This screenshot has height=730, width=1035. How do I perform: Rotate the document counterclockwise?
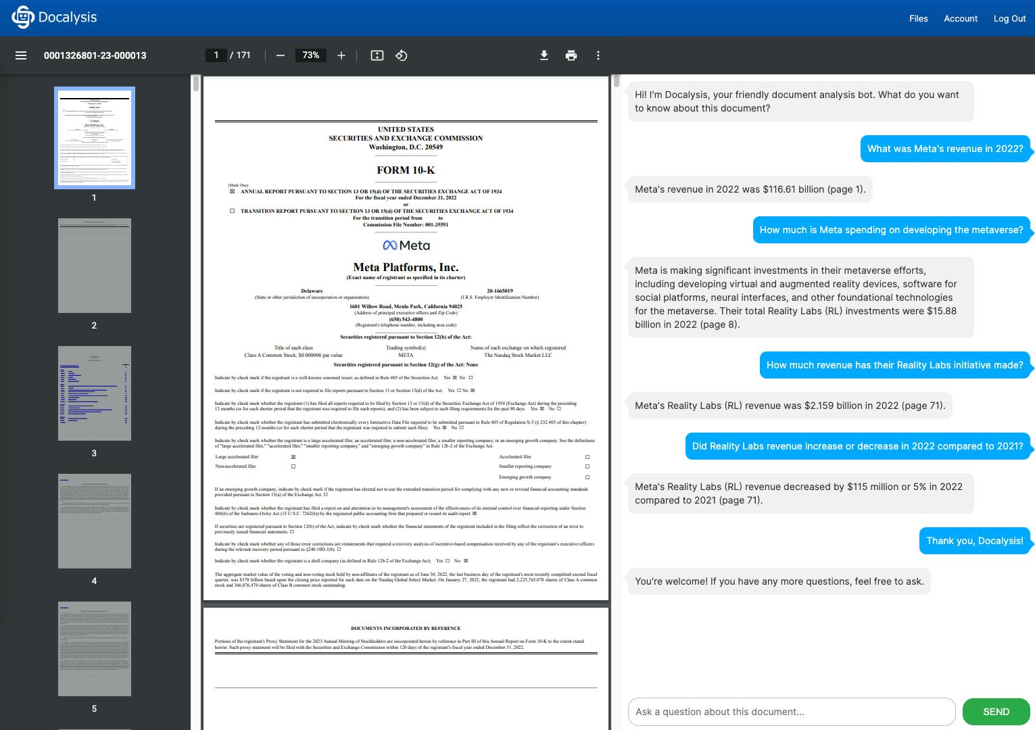click(402, 55)
